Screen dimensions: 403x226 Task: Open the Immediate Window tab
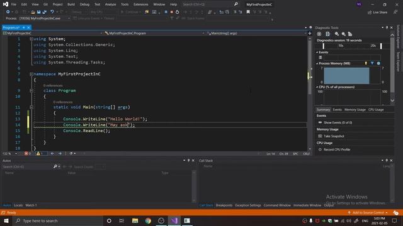[x=307, y=205]
